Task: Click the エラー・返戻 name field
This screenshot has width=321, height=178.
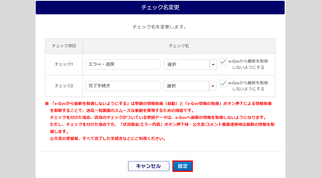Action: click(123, 64)
